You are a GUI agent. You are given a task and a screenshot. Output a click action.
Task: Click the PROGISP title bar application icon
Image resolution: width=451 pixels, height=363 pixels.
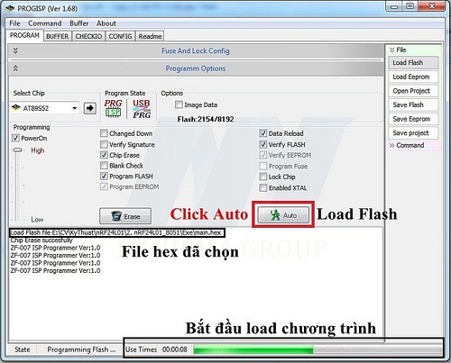[x=10, y=8]
